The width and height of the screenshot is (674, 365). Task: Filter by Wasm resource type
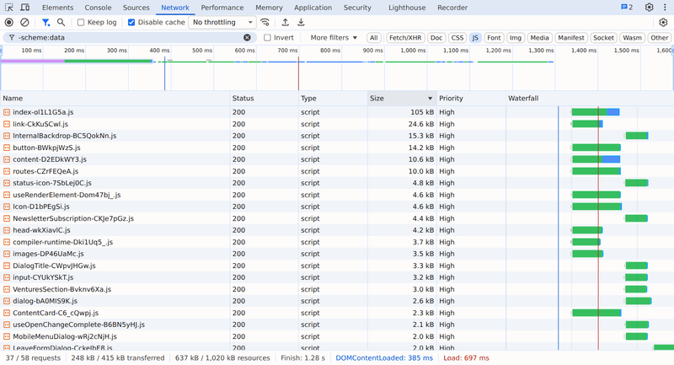tap(633, 38)
